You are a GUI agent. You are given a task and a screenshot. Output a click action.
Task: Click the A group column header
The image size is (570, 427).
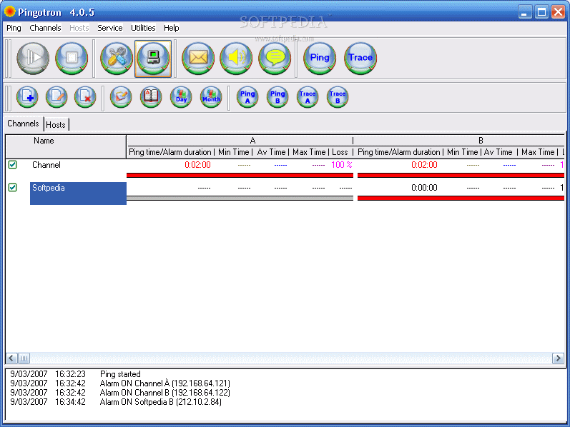(240, 141)
